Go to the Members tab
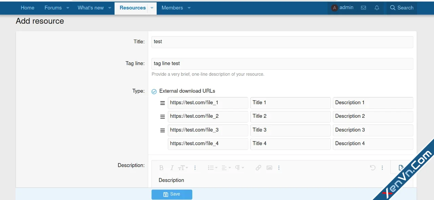Screen dimensions: 434x200 [172, 8]
